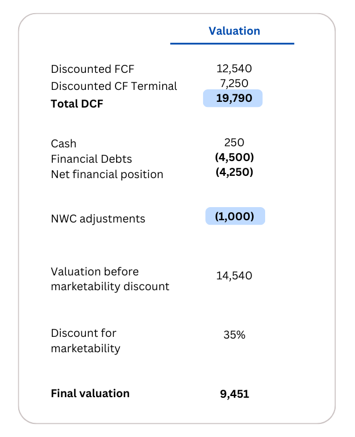Select the NWC adjustments label
This screenshot has width=355, height=437.
tap(98, 219)
